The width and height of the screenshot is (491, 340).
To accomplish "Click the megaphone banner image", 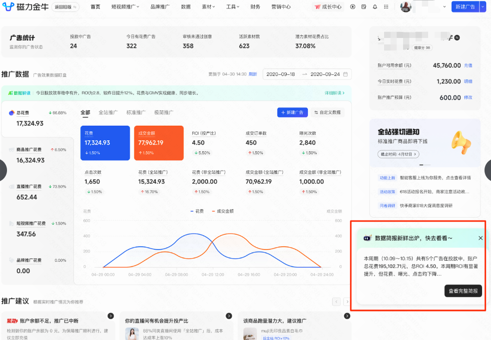I will pos(461,142).
